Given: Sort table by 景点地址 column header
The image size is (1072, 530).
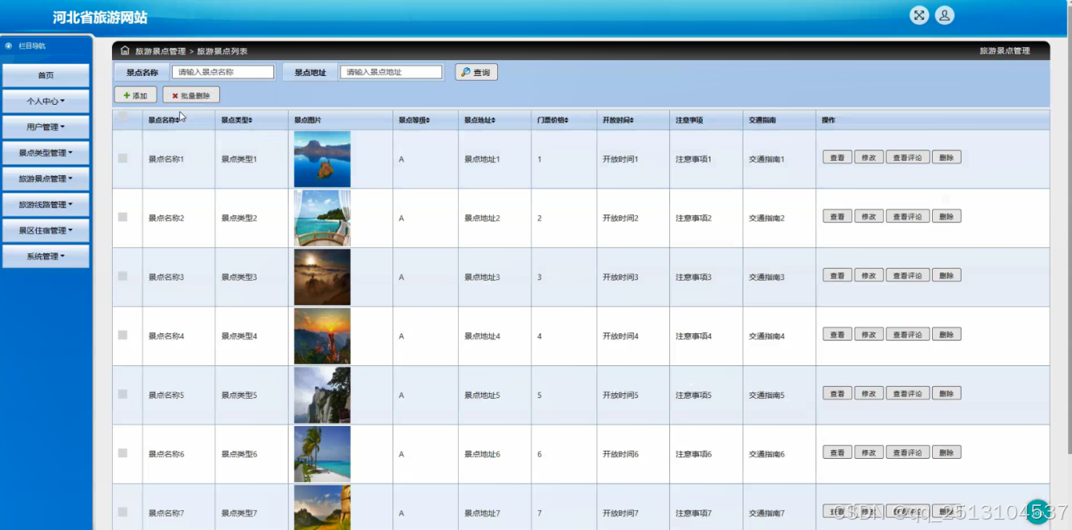Looking at the screenshot, I should (x=480, y=120).
